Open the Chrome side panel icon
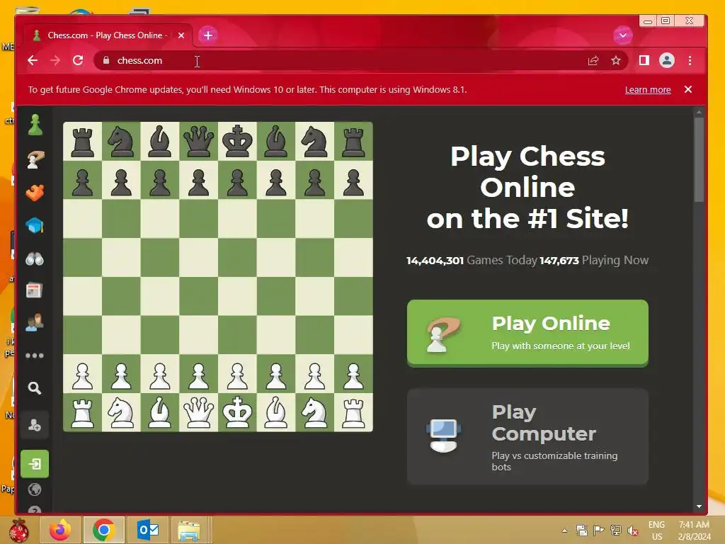 [x=644, y=61]
